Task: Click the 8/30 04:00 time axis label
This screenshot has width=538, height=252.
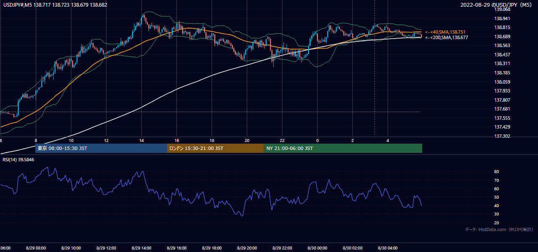Action: (x=388, y=248)
